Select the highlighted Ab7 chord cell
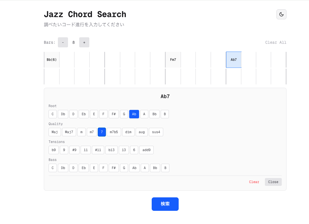The height and width of the screenshot is (224, 309). (234, 60)
